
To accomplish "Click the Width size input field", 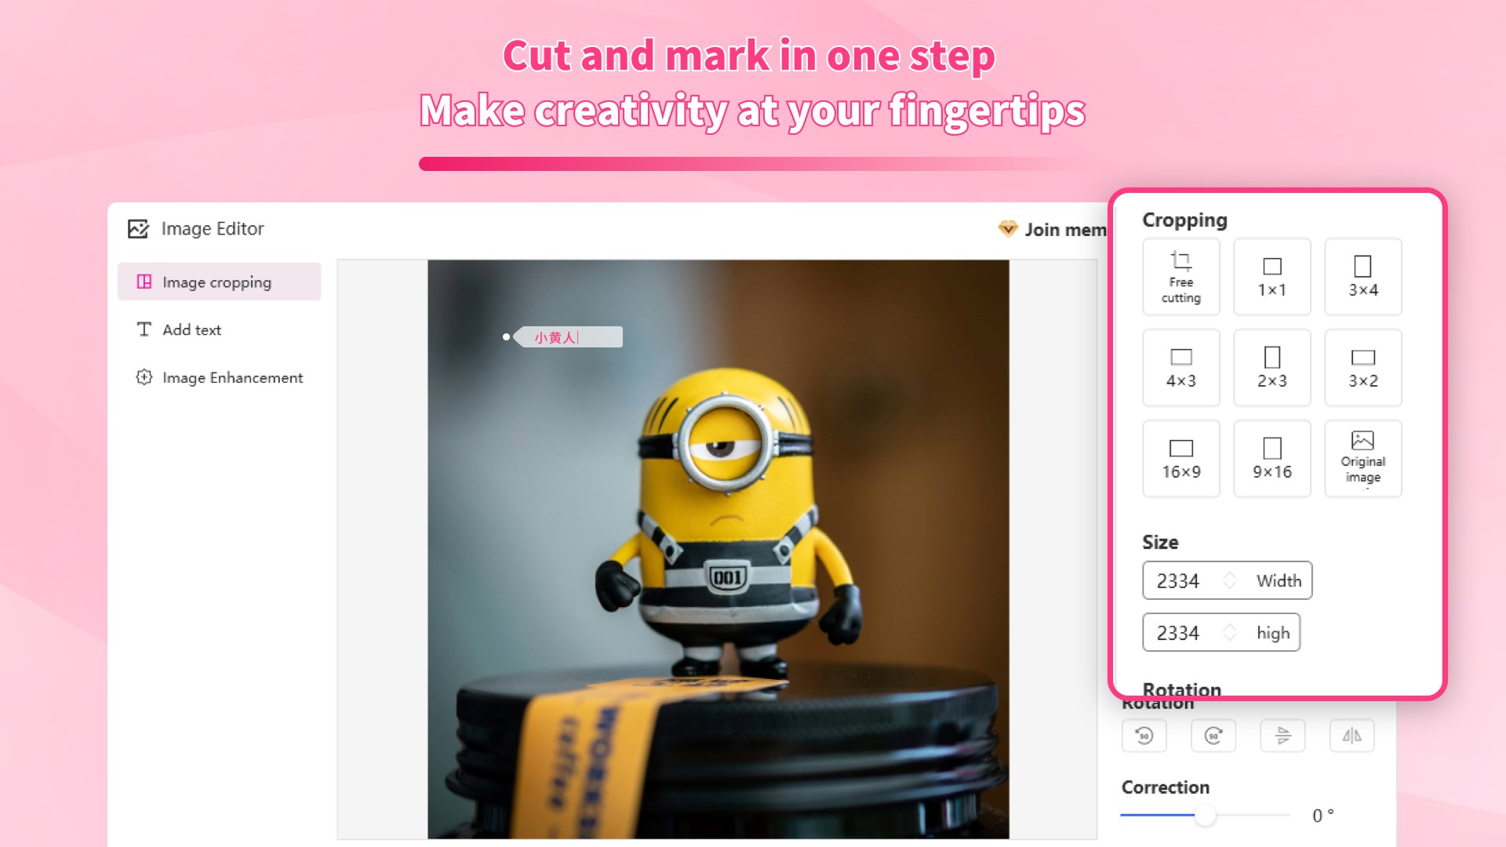I will click(x=1227, y=580).
